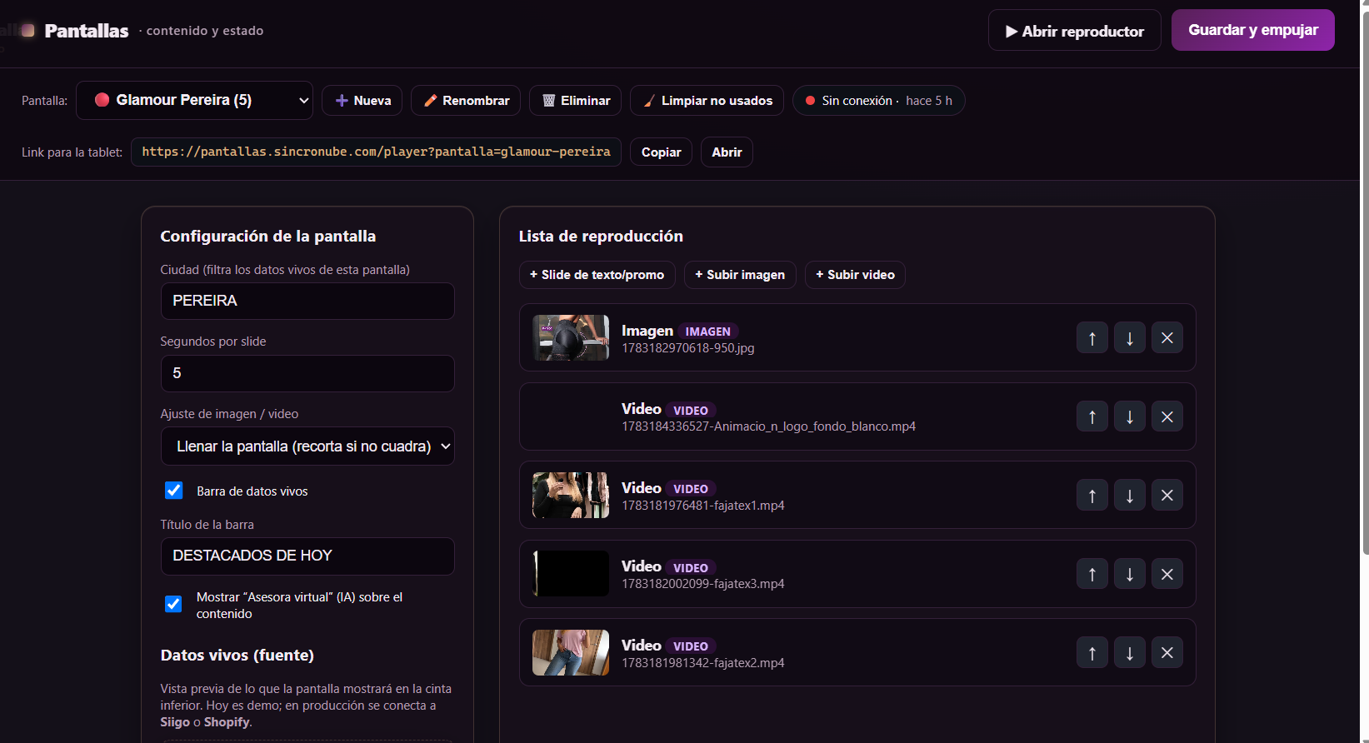Delete fajatex2.mp4 from the playlist
This screenshot has height=743, width=1369.
[x=1167, y=653]
